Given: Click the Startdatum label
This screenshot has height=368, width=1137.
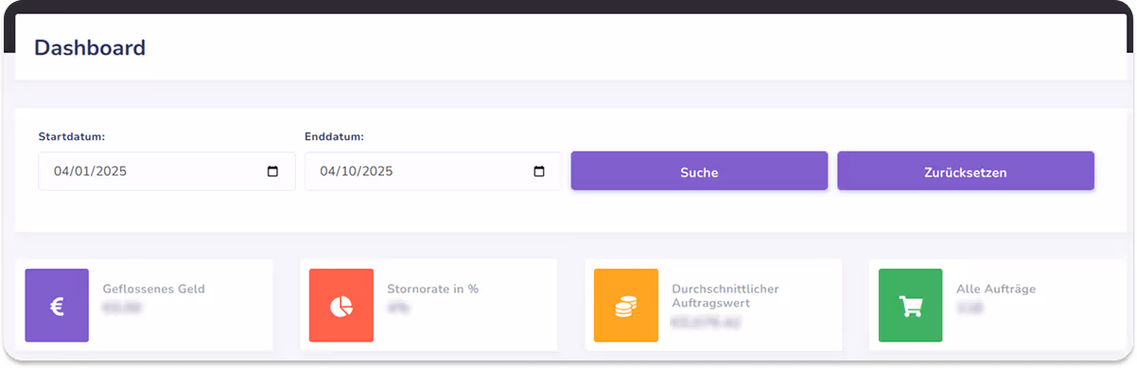Looking at the screenshot, I should (72, 136).
